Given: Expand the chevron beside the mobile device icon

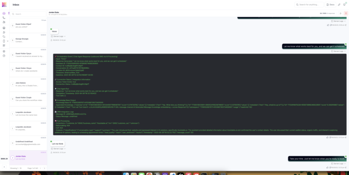Looking at the screenshot, I should tap(8, 41).
